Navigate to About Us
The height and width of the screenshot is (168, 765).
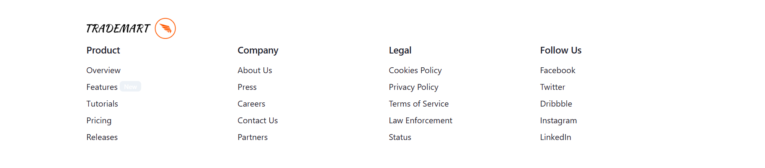255,70
